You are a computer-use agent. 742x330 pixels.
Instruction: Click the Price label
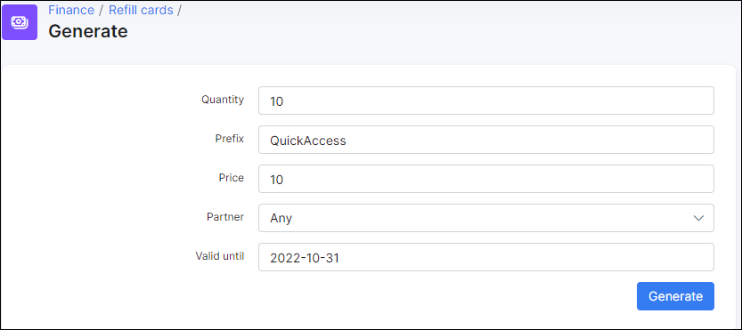[x=232, y=178]
